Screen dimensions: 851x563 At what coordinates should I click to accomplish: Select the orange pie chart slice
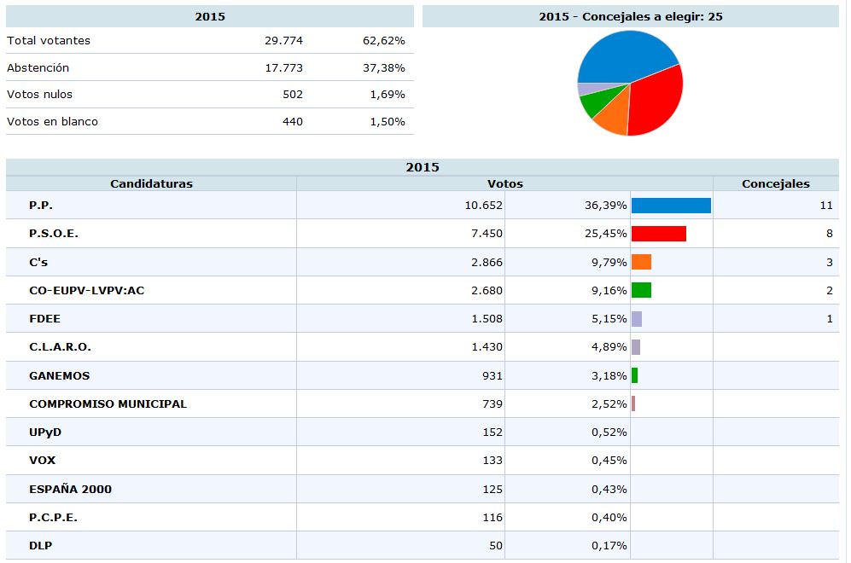click(x=613, y=119)
